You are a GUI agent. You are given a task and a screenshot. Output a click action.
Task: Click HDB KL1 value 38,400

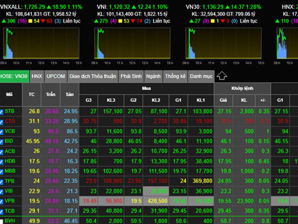(204, 161)
